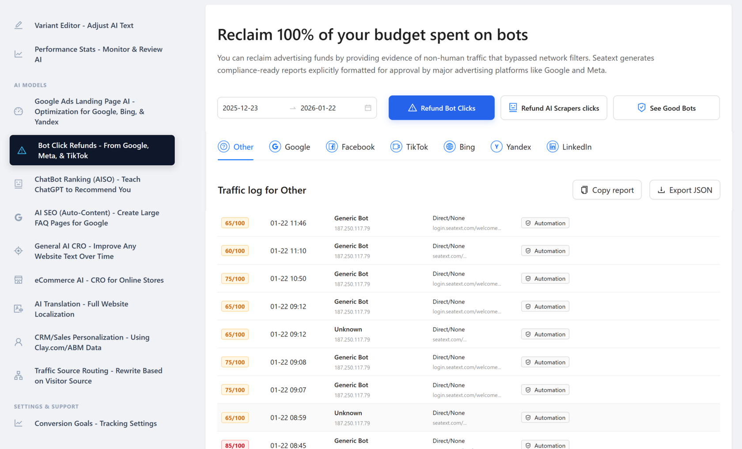Click the Traffic log for Other heading
The image size is (742, 449).
pos(262,190)
